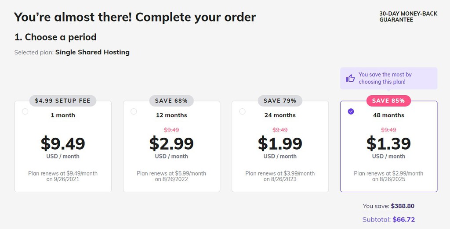The image size is (450, 229).
Task: Click the SAVE 68% badge
Action: (x=171, y=101)
